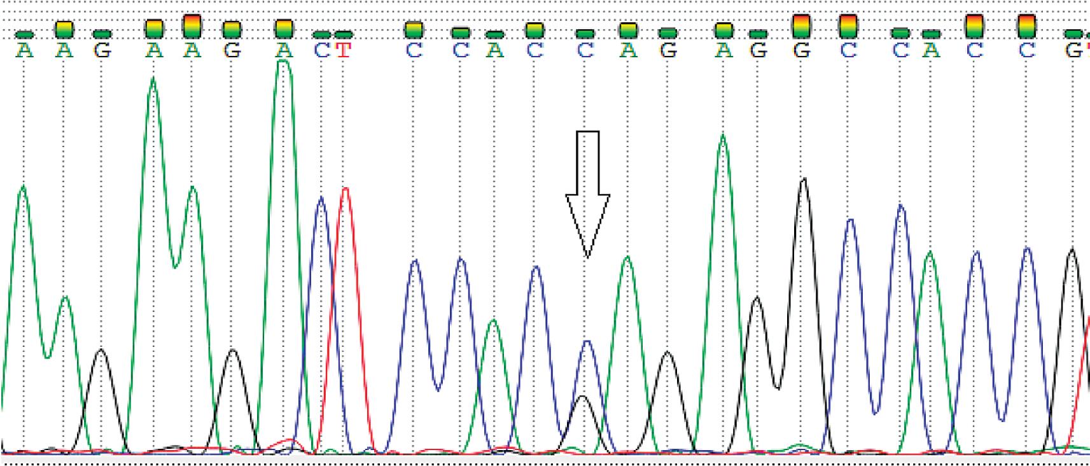
Task: Select the red T base call letter
Action: click(x=344, y=51)
